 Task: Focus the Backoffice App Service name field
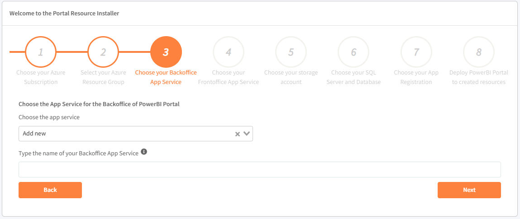click(x=259, y=170)
